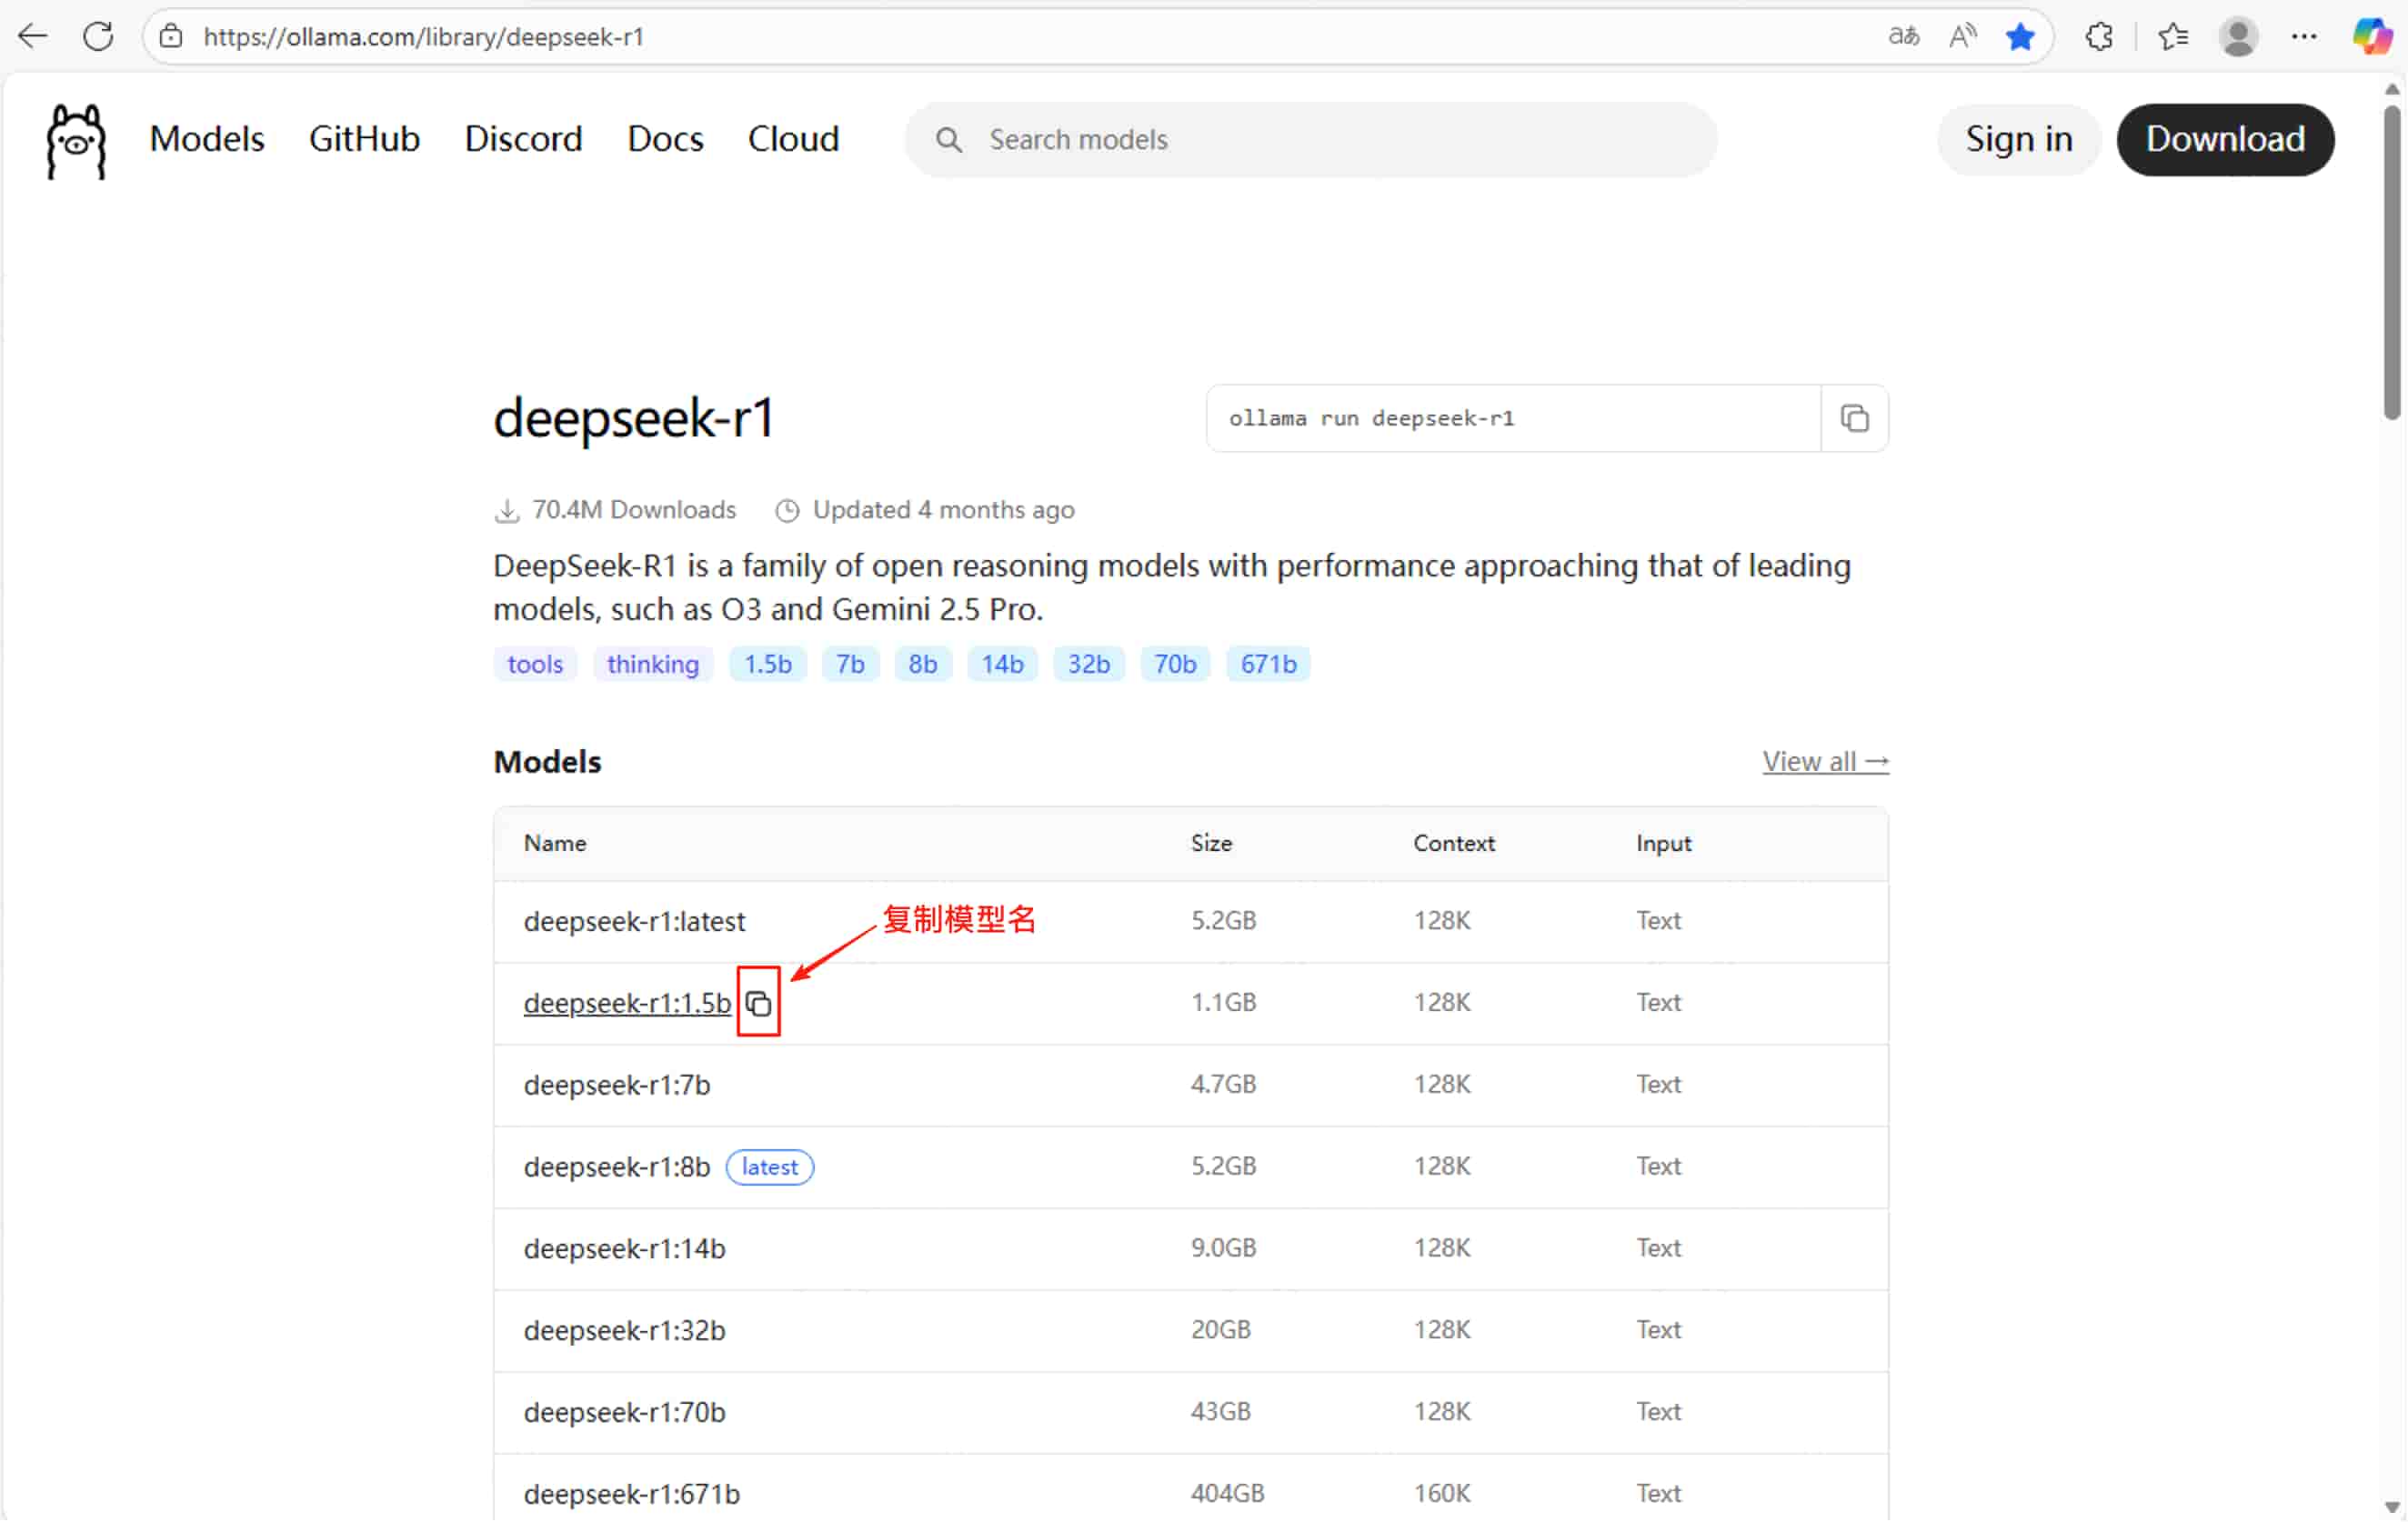
Task: Click the blue favorite star icon
Action: point(2019,37)
